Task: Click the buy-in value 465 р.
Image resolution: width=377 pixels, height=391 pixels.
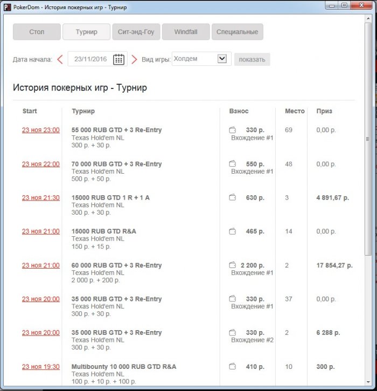Action: coord(255,231)
